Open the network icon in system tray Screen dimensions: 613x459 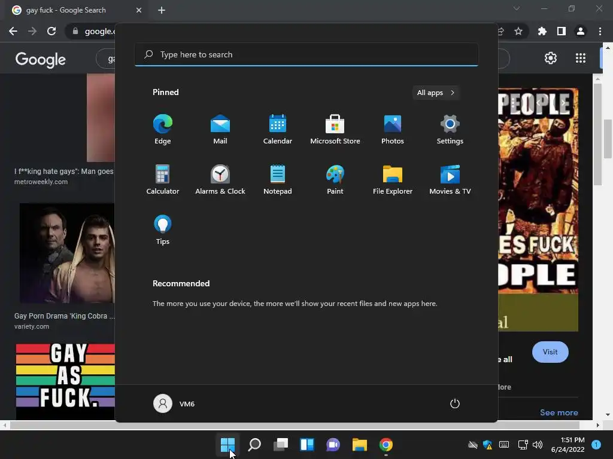[x=523, y=445]
